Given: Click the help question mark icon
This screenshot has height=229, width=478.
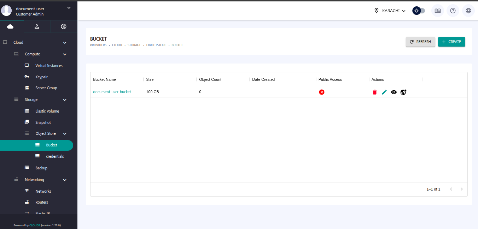Looking at the screenshot, I should [453, 11].
